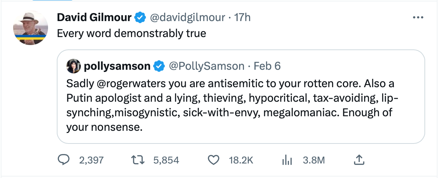This screenshot has height=178, width=439.
Task: Open David Gilmour's profile picture
Action: [31, 28]
